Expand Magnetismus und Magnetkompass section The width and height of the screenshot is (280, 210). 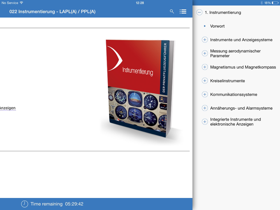pos(205,67)
